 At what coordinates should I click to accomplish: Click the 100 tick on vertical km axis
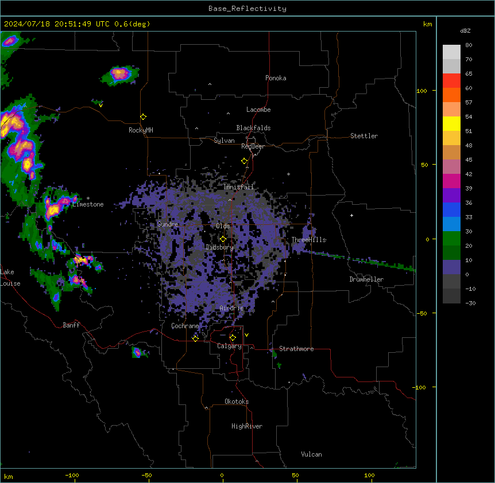421,91
